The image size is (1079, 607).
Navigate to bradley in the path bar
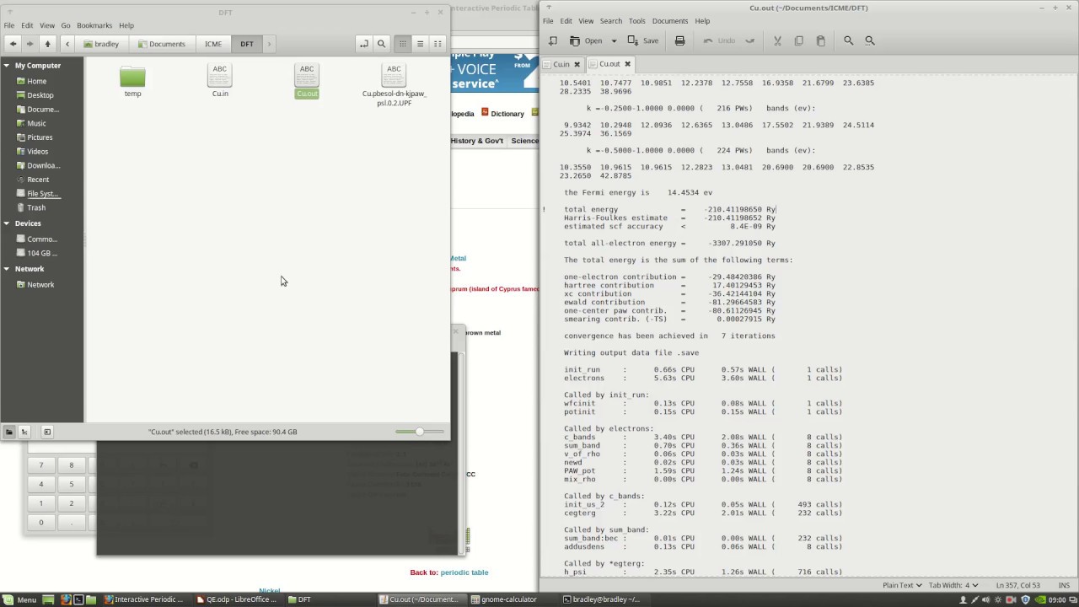point(101,44)
